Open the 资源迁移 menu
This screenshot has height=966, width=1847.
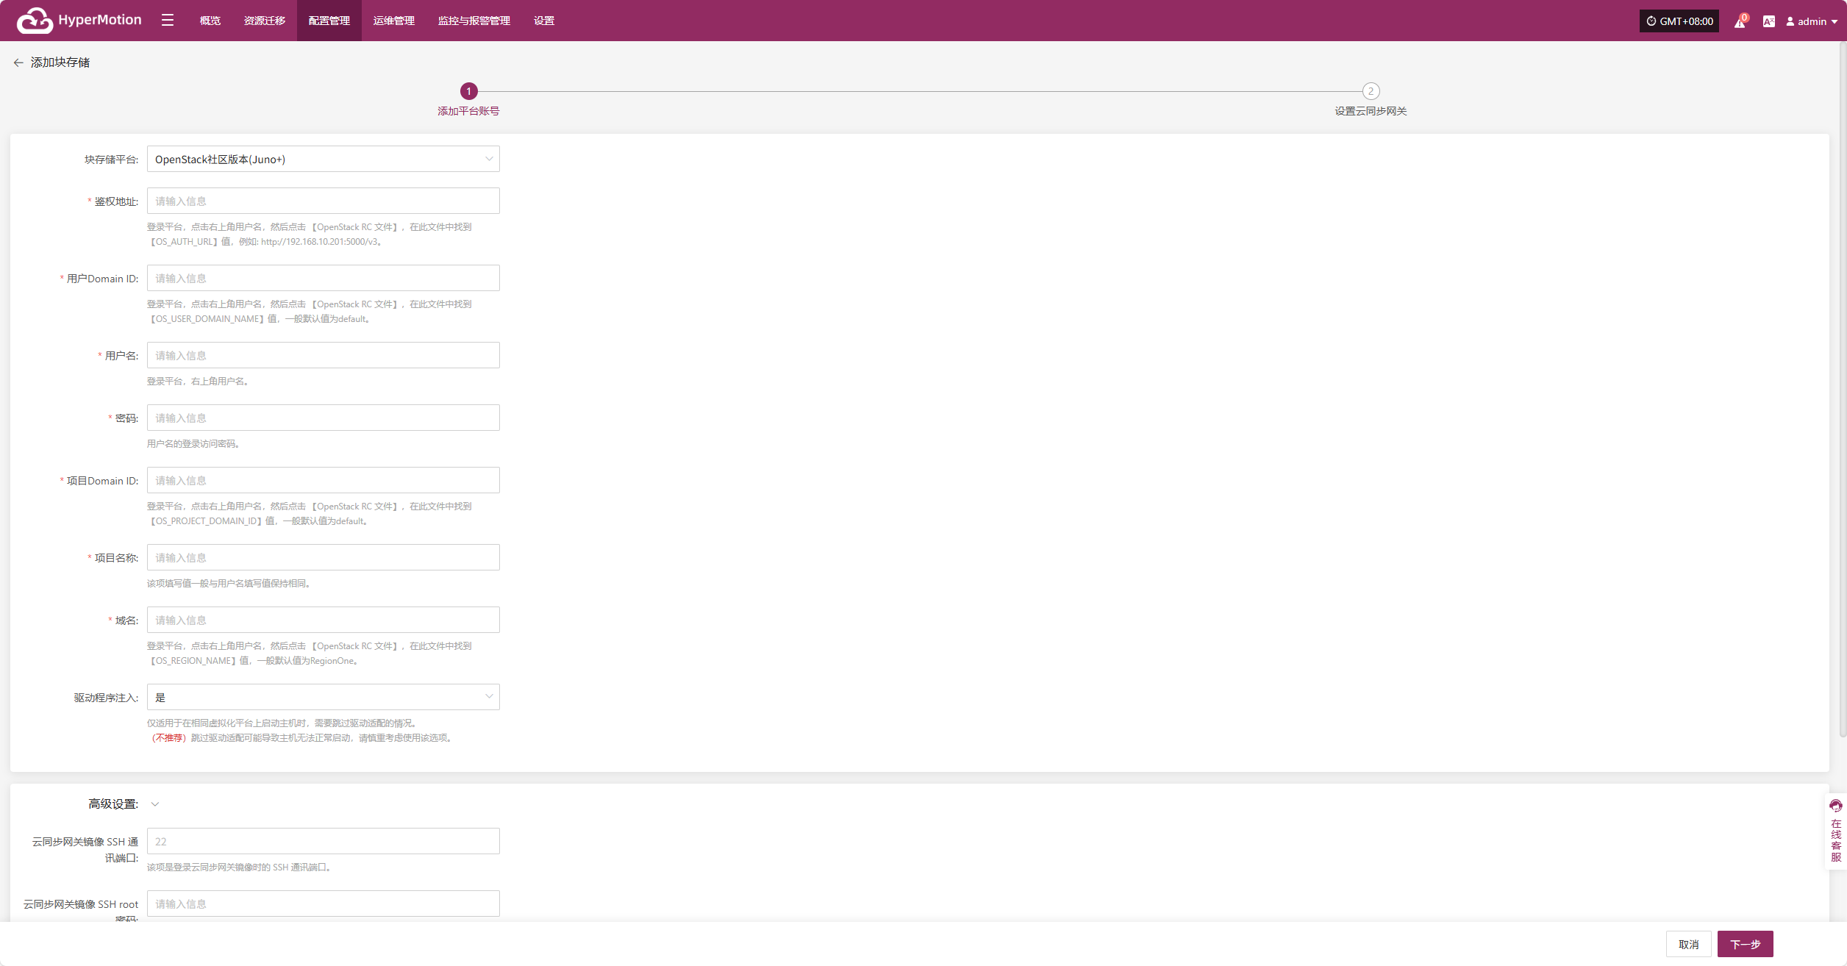pyautogui.click(x=265, y=21)
